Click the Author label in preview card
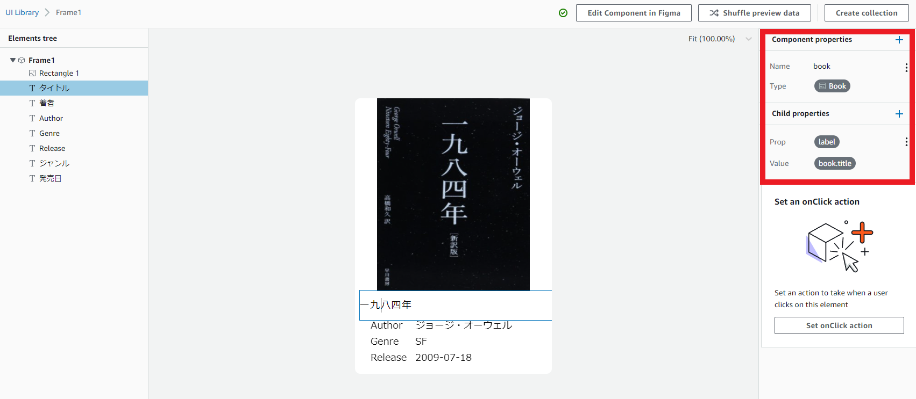Viewport: 916px width, 399px height. [386, 325]
